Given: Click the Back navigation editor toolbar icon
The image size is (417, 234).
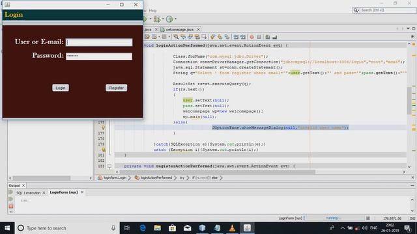Looking at the screenshot, I should tap(154, 37).
